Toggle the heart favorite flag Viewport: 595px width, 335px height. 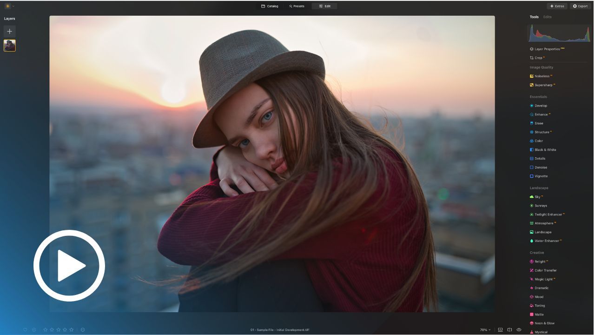[x=25, y=330]
